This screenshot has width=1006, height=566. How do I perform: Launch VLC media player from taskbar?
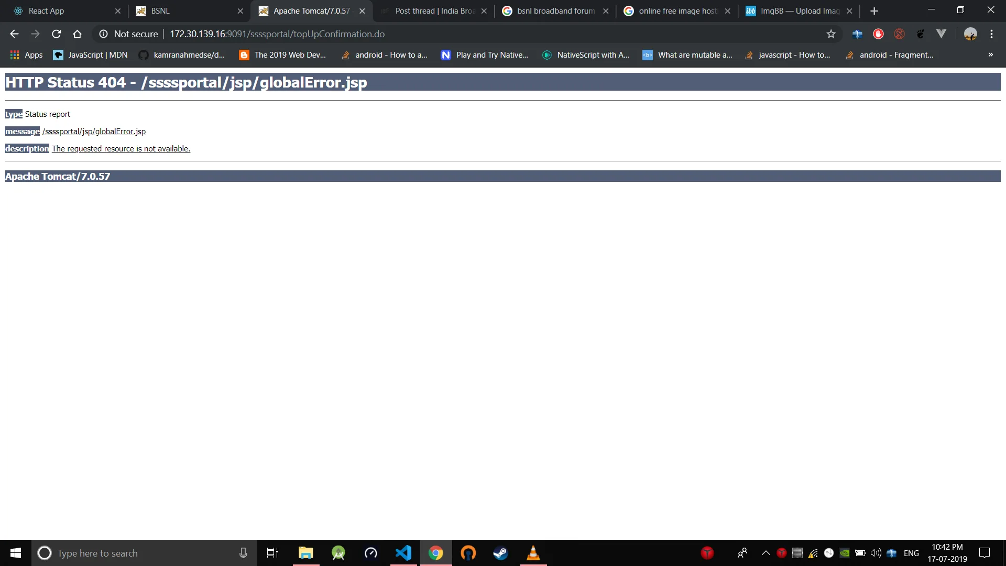tap(533, 553)
